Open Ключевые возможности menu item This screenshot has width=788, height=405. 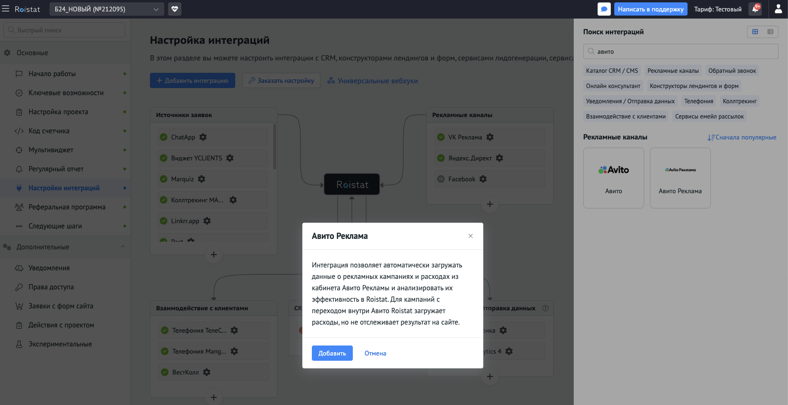point(65,93)
